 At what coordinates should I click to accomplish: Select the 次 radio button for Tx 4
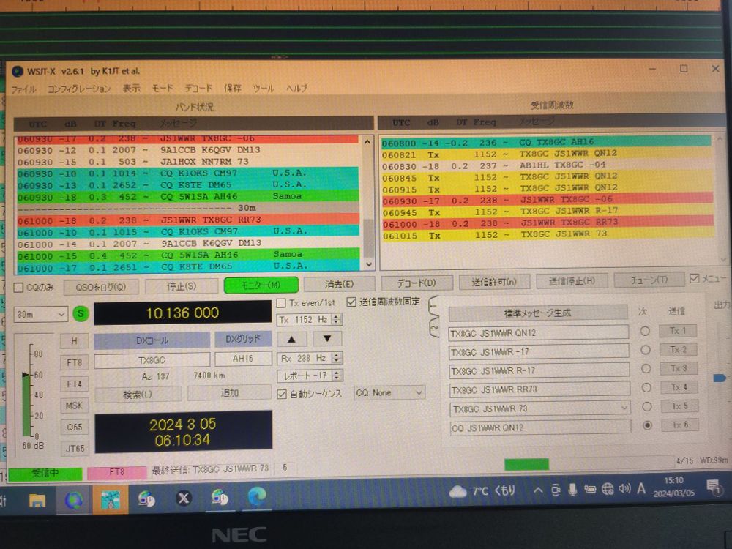click(x=646, y=388)
